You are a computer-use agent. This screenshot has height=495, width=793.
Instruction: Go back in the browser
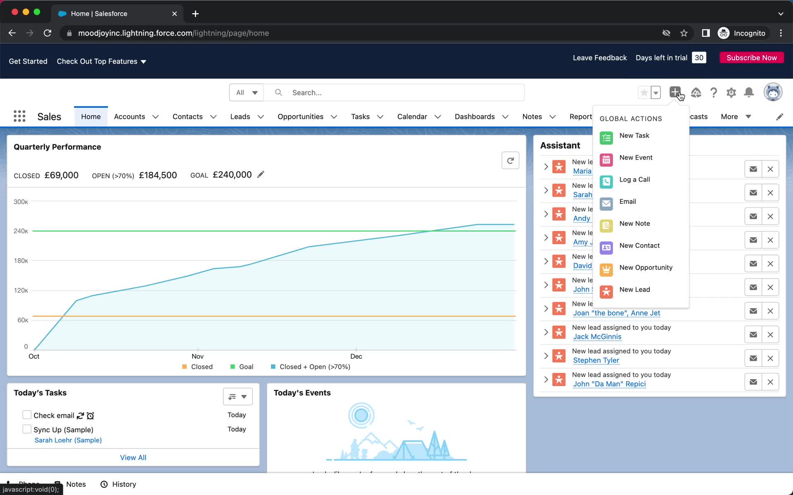pos(12,33)
